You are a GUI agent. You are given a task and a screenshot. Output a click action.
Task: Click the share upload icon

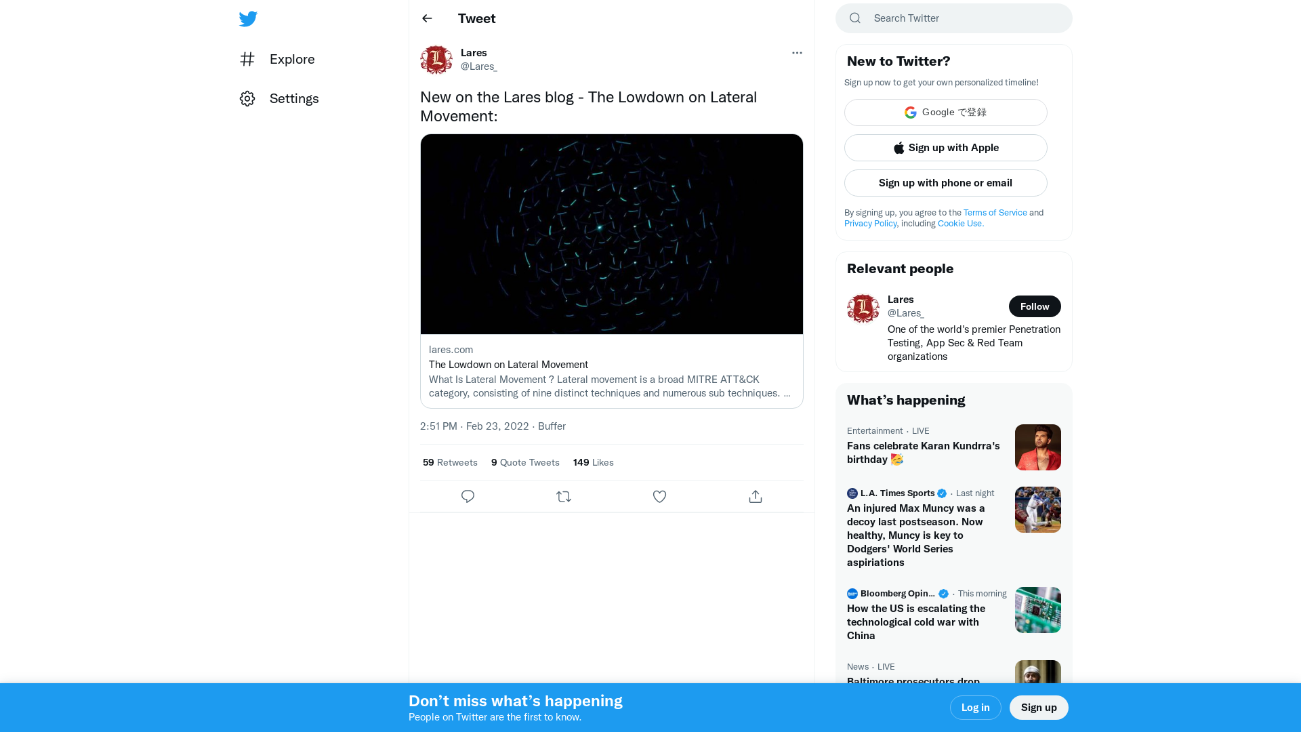click(x=756, y=497)
